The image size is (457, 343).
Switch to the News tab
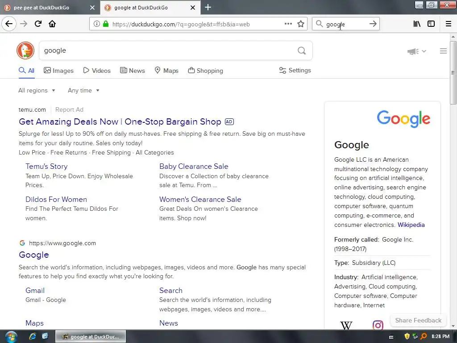[133, 71]
